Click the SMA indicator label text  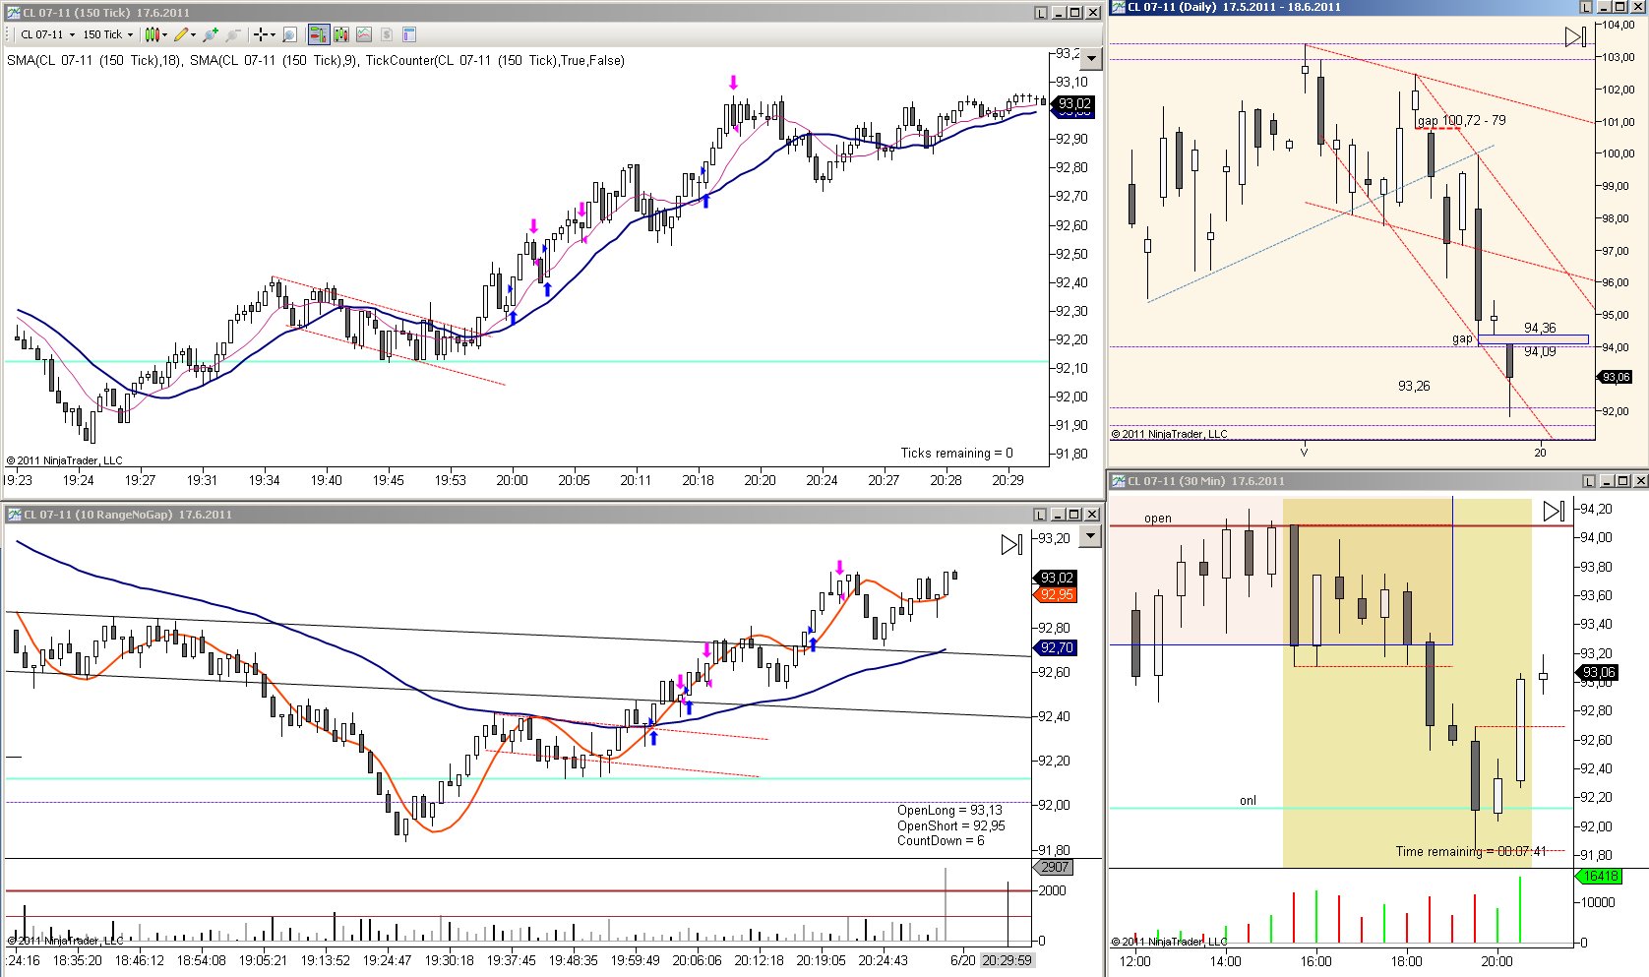[315, 60]
